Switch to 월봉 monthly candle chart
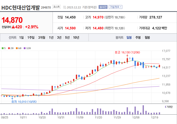The height and width of the screenshot is (124, 177). click(x=147, y=37)
